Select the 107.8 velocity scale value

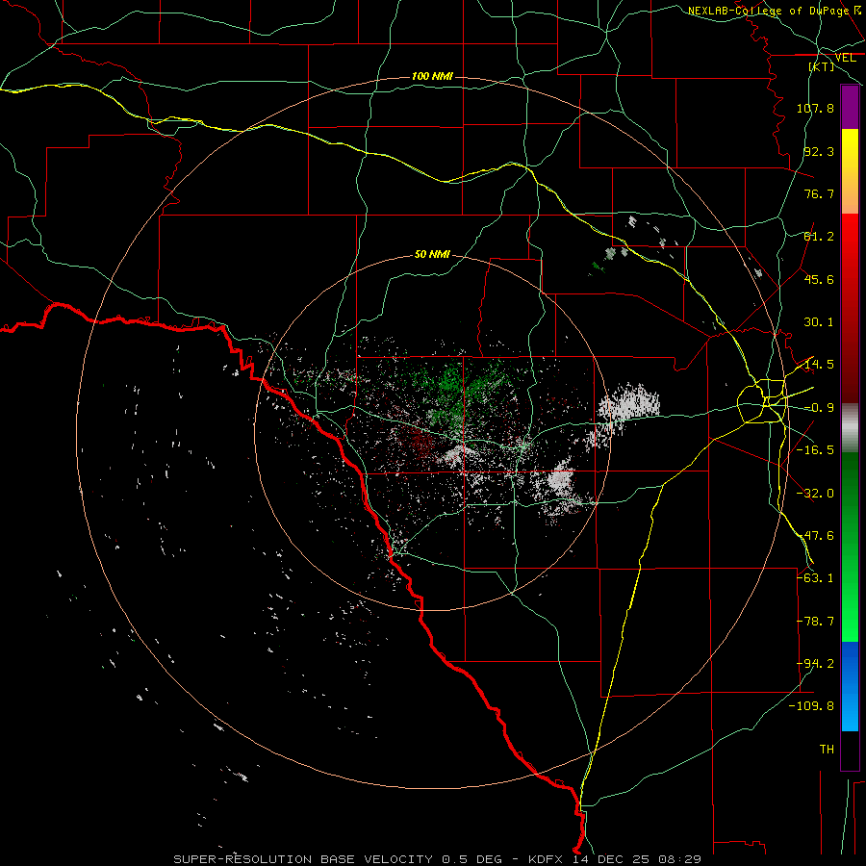point(815,108)
